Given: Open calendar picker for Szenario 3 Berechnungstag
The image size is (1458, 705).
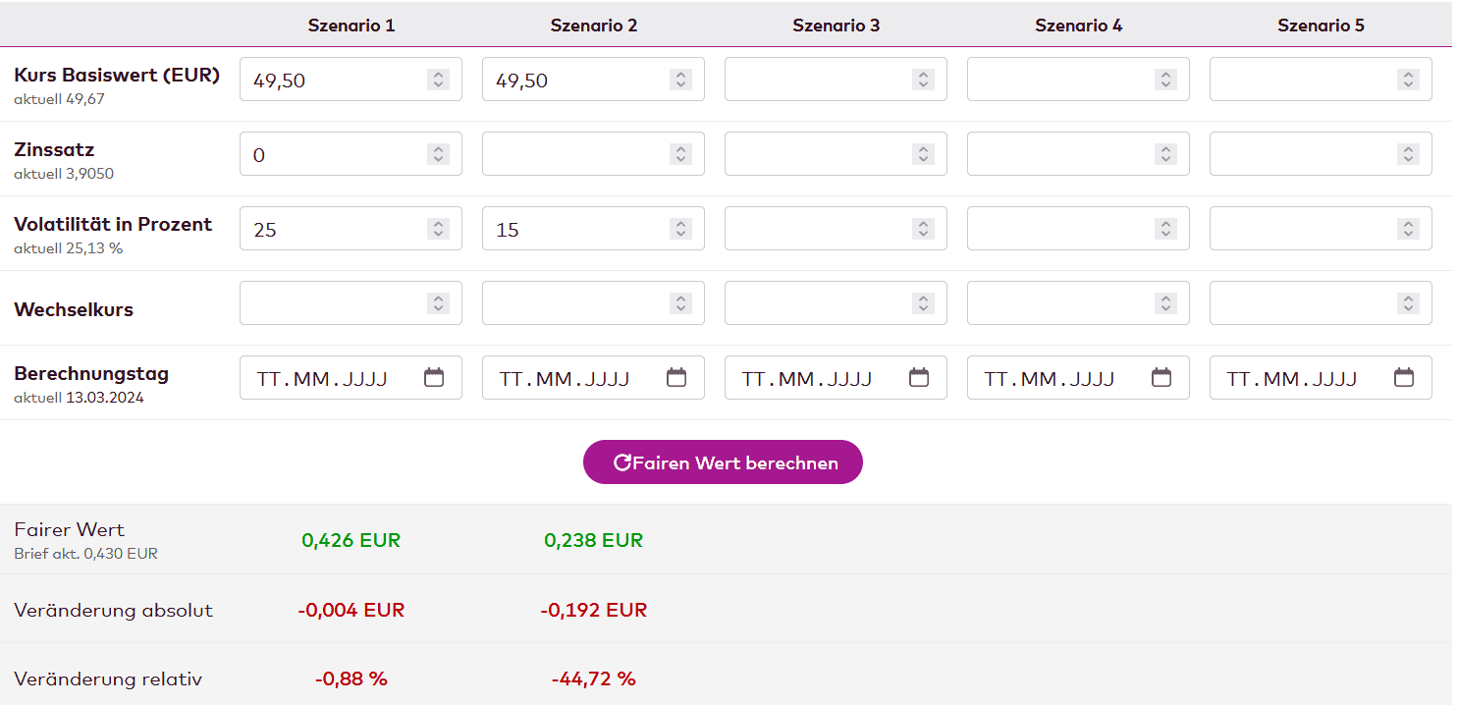Looking at the screenshot, I should click(919, 377).
